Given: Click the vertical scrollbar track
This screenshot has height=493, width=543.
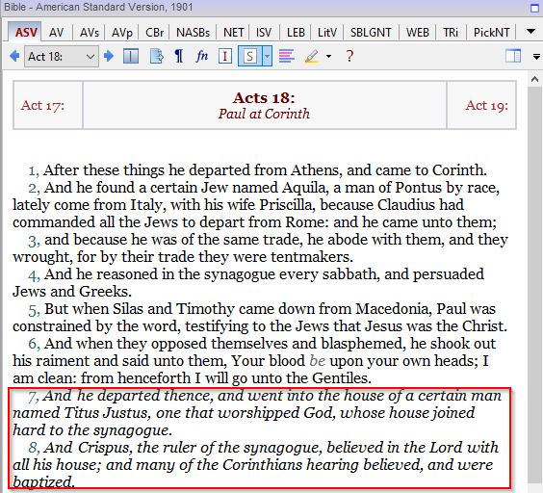Looking at the screenshot, I should pos(534,284).
